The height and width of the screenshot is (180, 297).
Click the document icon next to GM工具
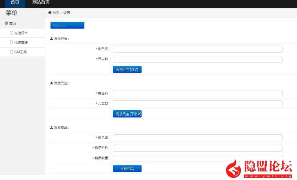12,52
